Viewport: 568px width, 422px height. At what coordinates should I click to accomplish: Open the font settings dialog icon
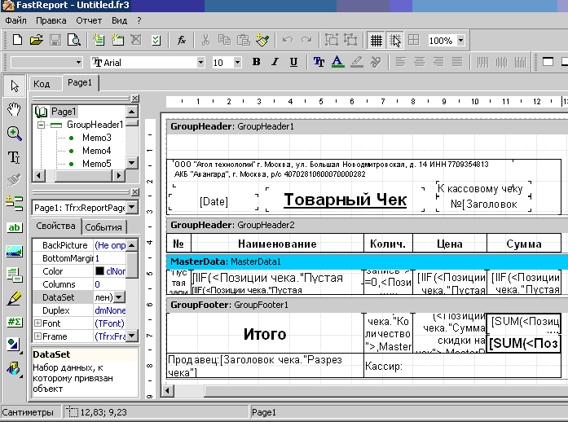coord(319,62)
